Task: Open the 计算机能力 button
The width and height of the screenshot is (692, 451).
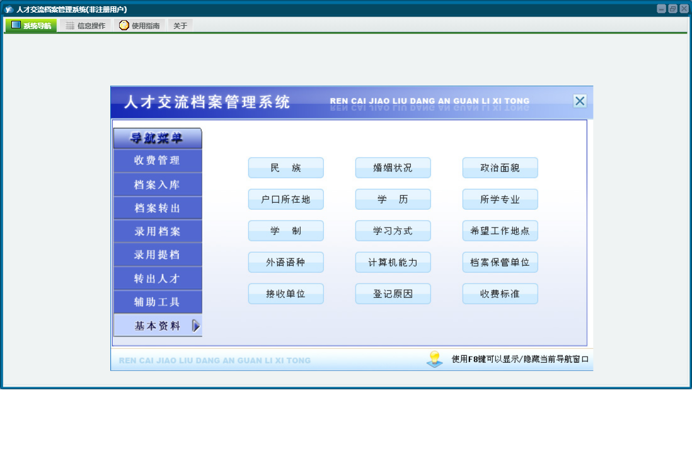Action: [393, 262]
